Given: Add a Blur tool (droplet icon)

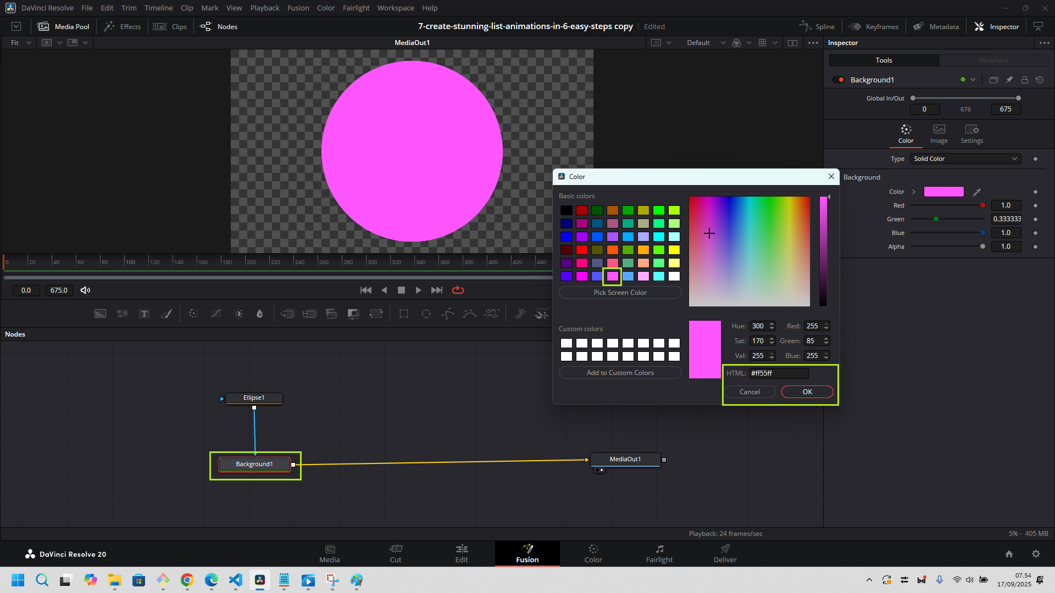Looking at the screenshot, I should point(260,314).
